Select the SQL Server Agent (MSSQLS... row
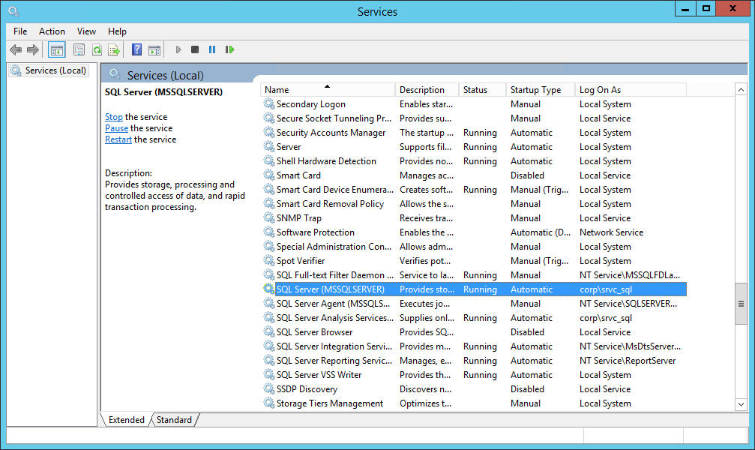The image size is (755, 450). coord(475,304)
